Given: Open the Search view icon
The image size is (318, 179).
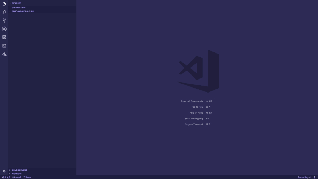Looking at the screenshot, I should [4, 12].
